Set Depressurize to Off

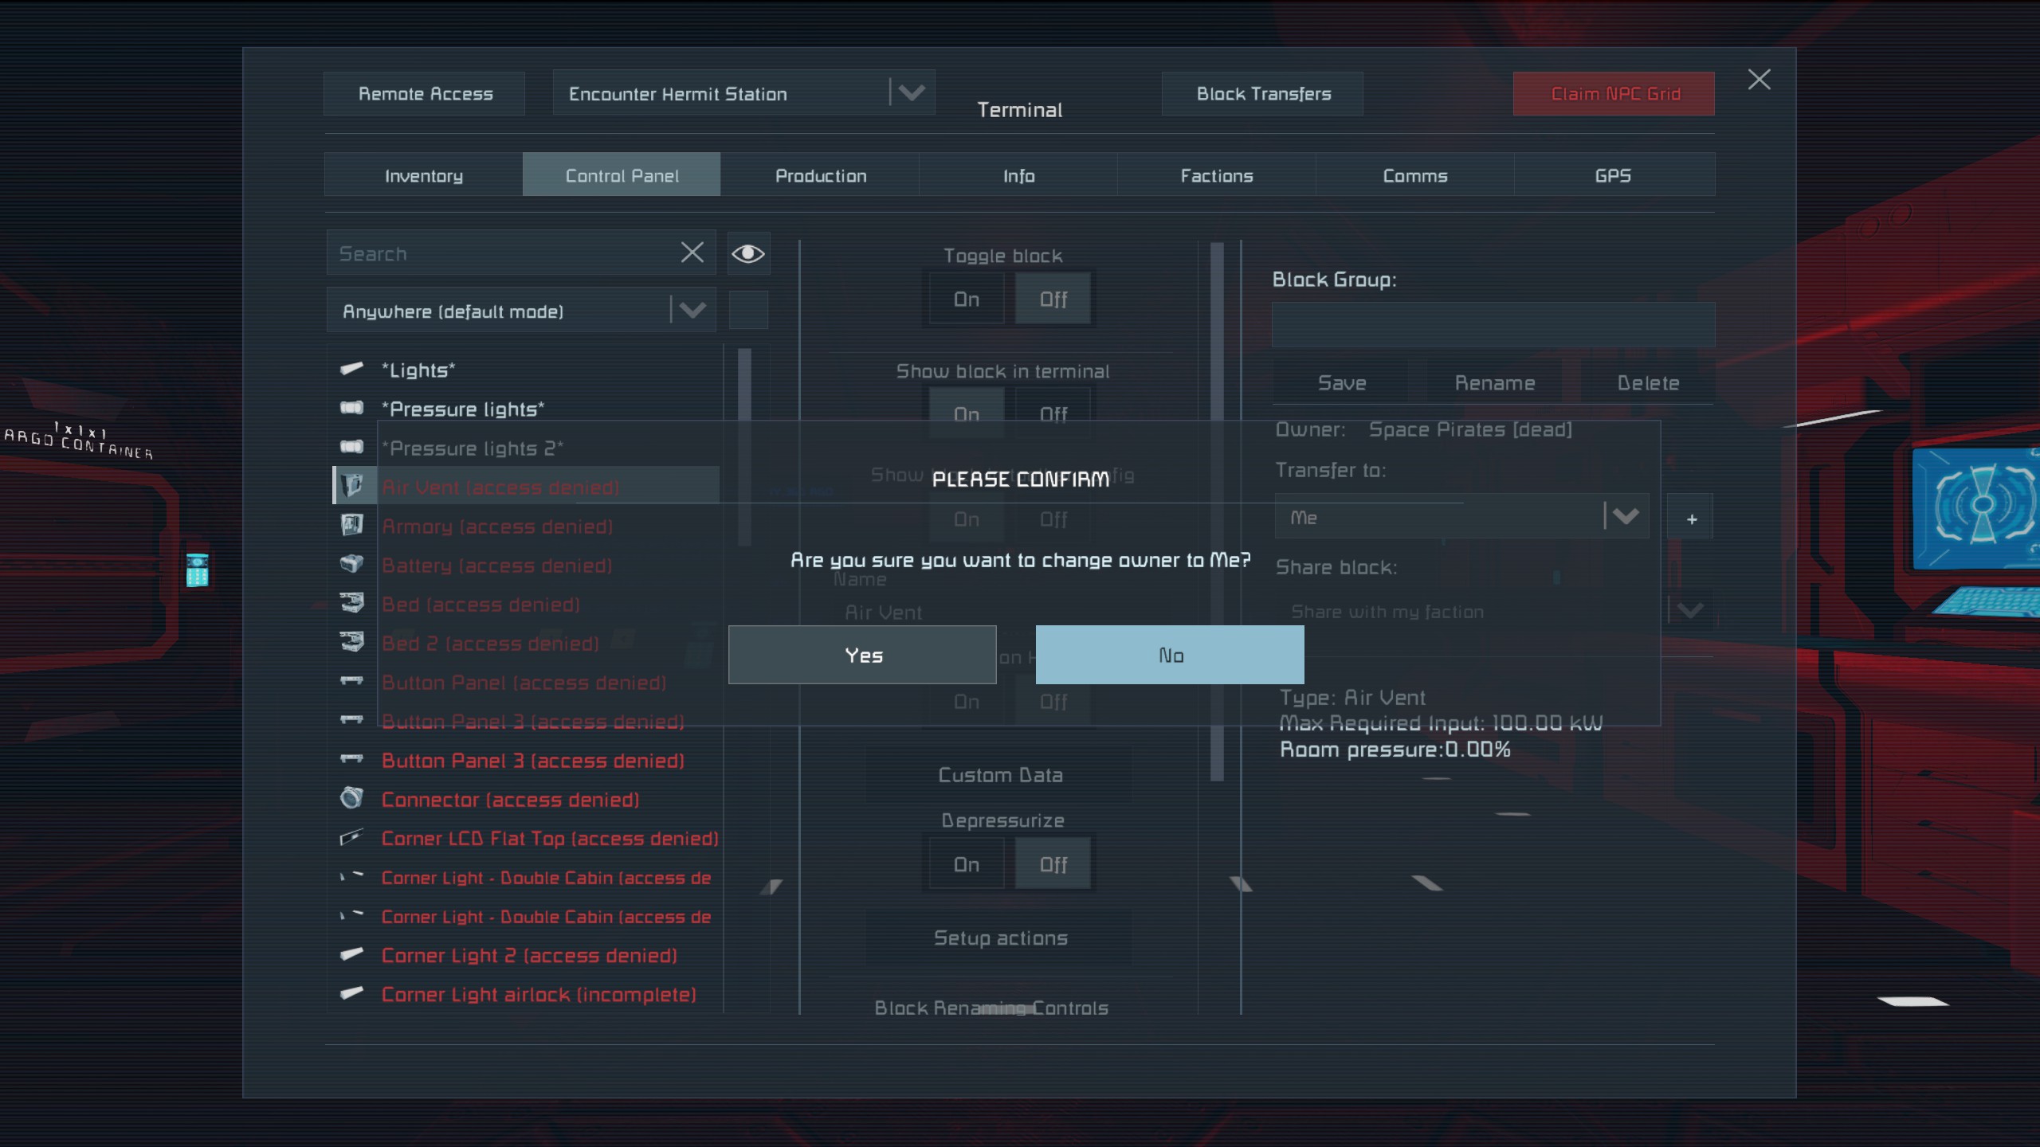(x=1053, y=864)
